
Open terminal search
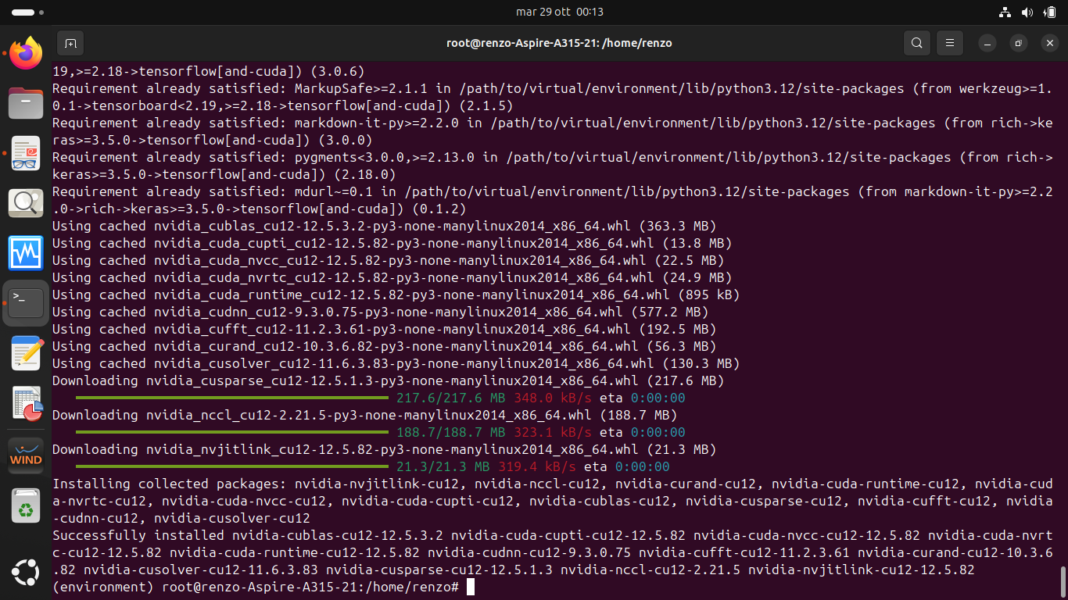pos(917,43)
